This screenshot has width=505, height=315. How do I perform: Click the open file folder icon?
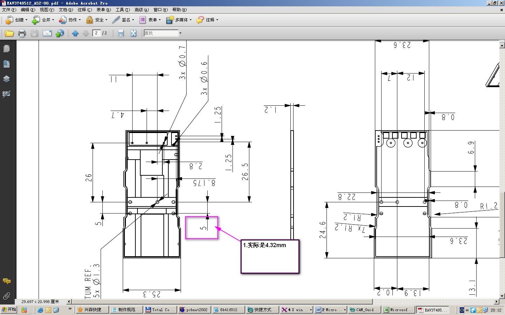pos(9,33)
